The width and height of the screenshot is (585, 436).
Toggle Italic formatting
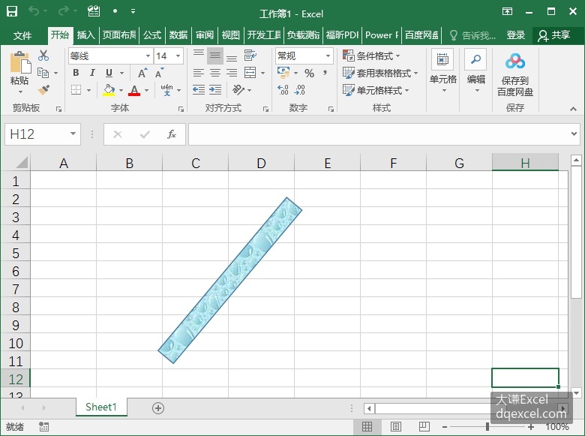(x=92, y=73)
